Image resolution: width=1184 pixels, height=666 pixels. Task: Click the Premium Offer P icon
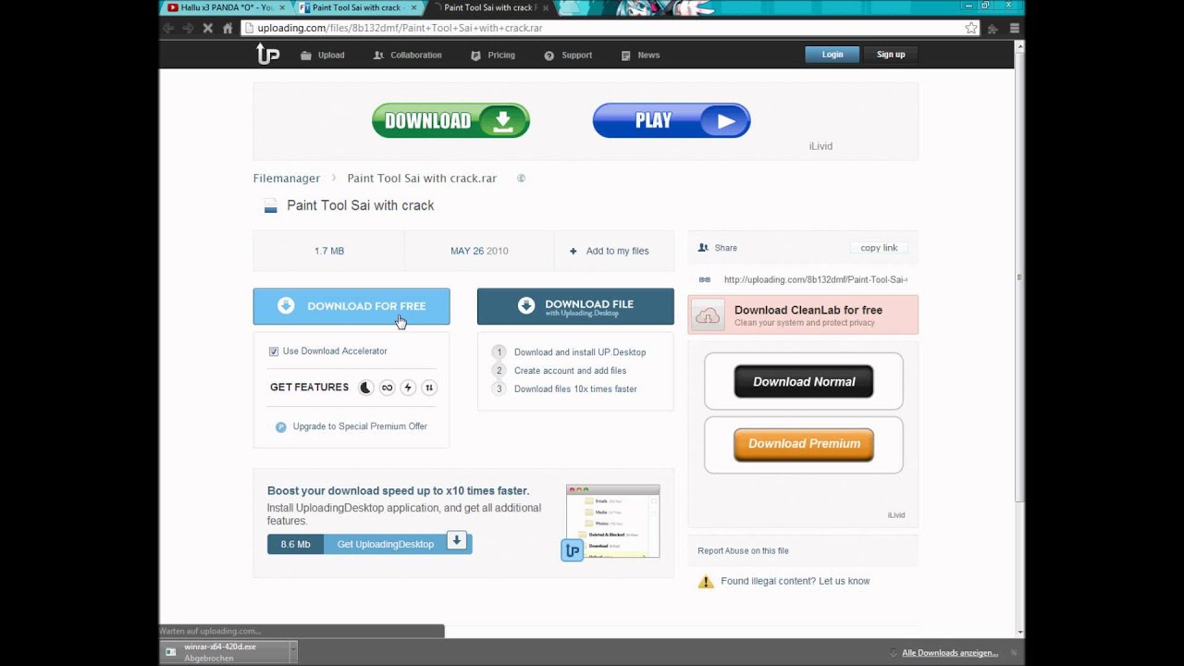pyautogui.click(x=281, y=426)
